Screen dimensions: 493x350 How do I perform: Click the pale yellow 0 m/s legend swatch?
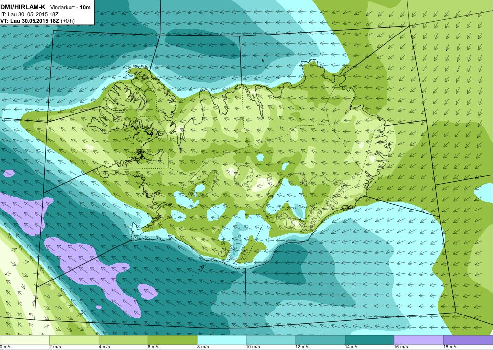(x=25, y=340)
